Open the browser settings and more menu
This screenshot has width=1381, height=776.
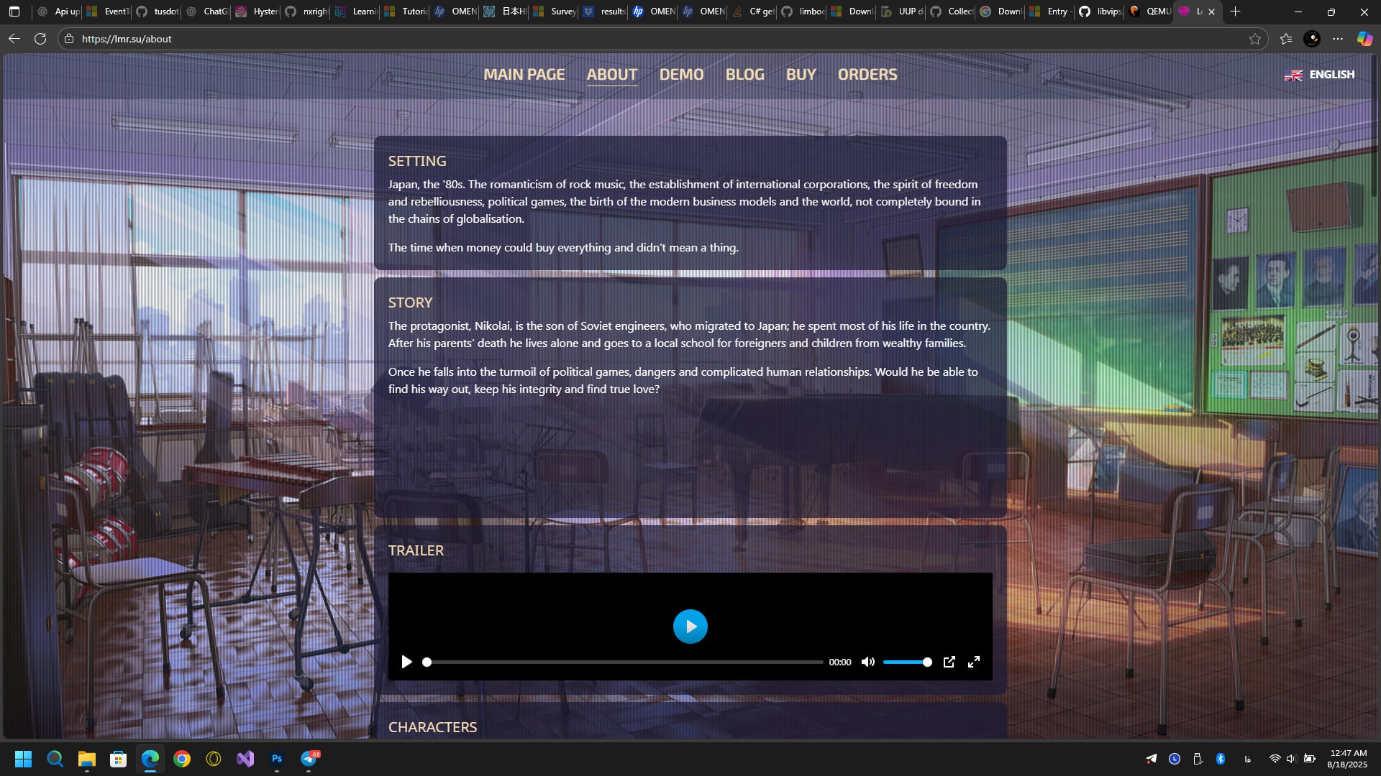(1337, 39)
